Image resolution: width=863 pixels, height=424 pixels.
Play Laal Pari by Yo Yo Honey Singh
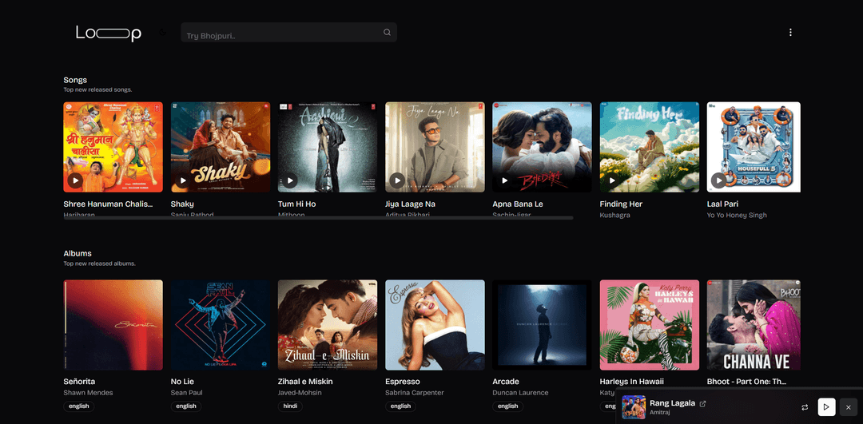718,180
